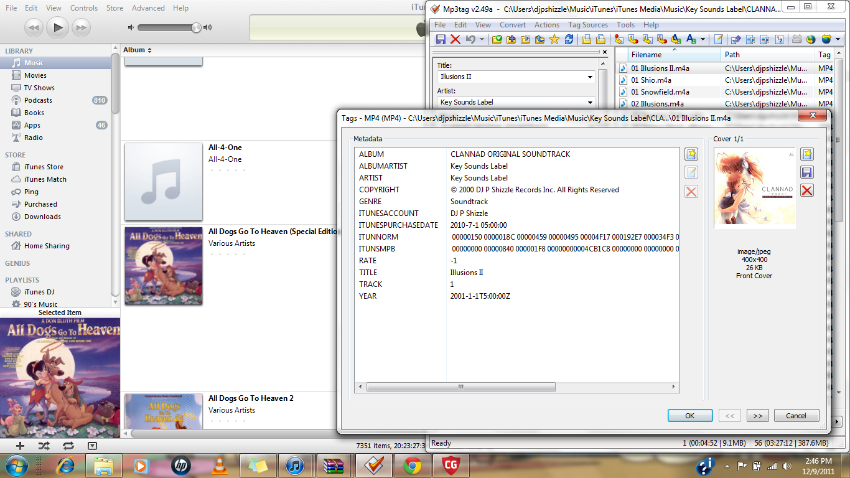This screenshot has width=850, height=478.
Task: Add a metadata field with star icon
Action: pyautogui.click(x=691, y=154)
